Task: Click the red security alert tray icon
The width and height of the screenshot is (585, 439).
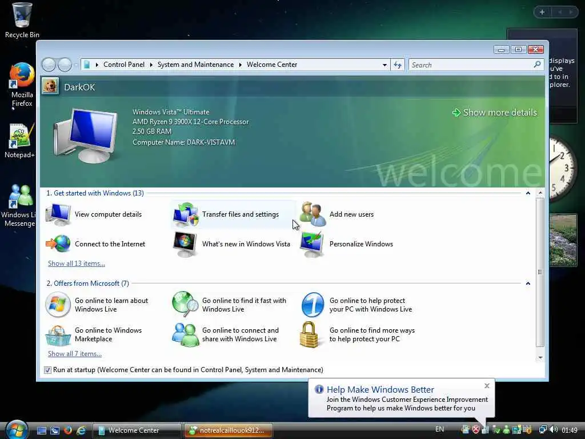Action: (476, 430)
